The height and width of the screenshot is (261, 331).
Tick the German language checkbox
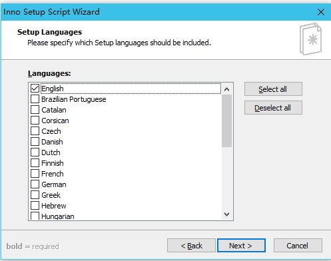(35, 184)
